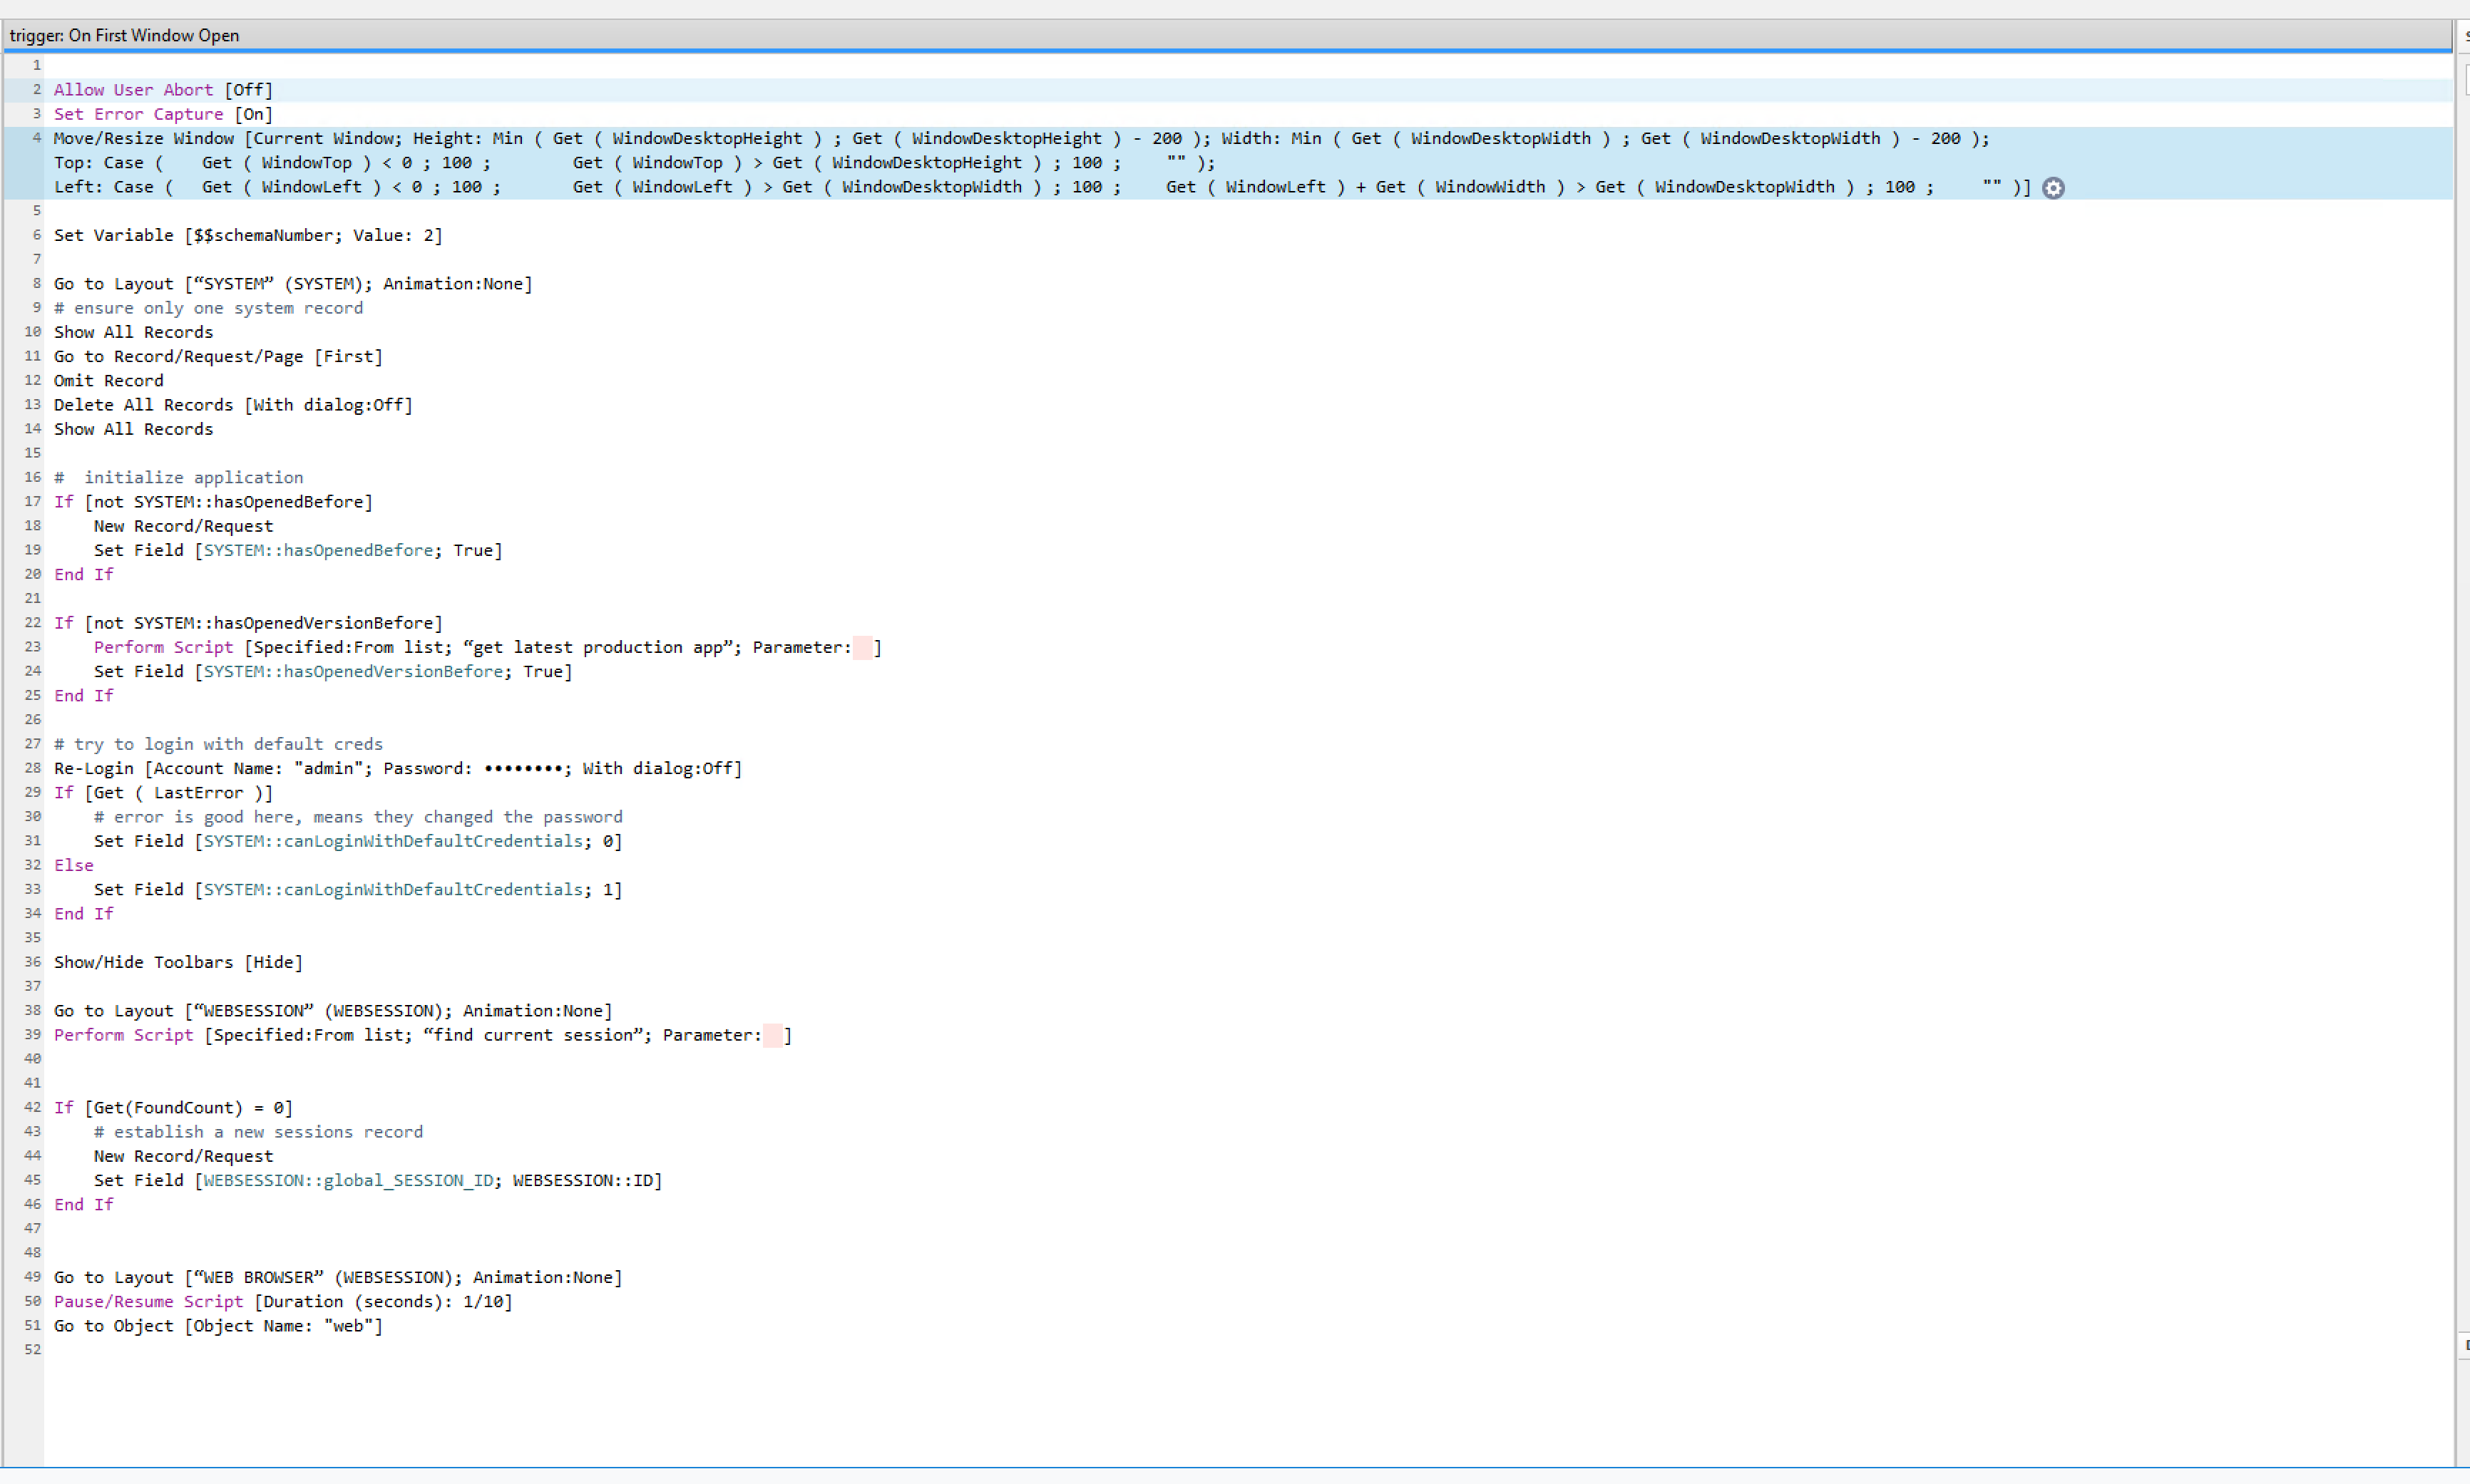The height and width of the screenshot is (1484, 2470).
Task: Select If [not SYSTEM::hasOpenedVersionBefore] step
Action: click(248, 623)
